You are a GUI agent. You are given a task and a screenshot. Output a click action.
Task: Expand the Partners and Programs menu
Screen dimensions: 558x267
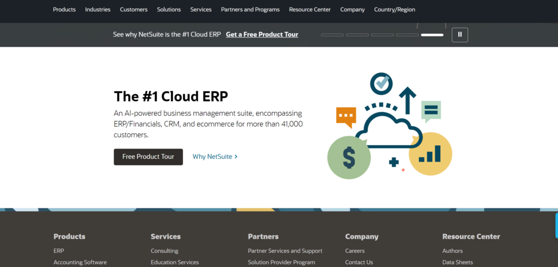pyautogui.click(x=250, y=9)
